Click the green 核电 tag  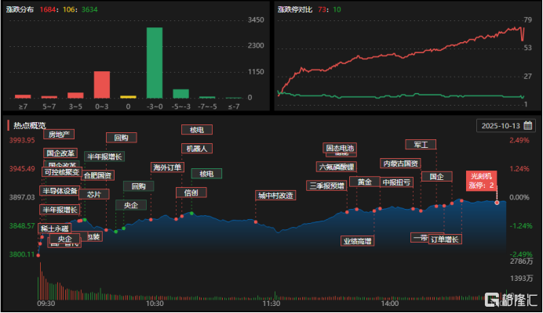coord(206,174)
